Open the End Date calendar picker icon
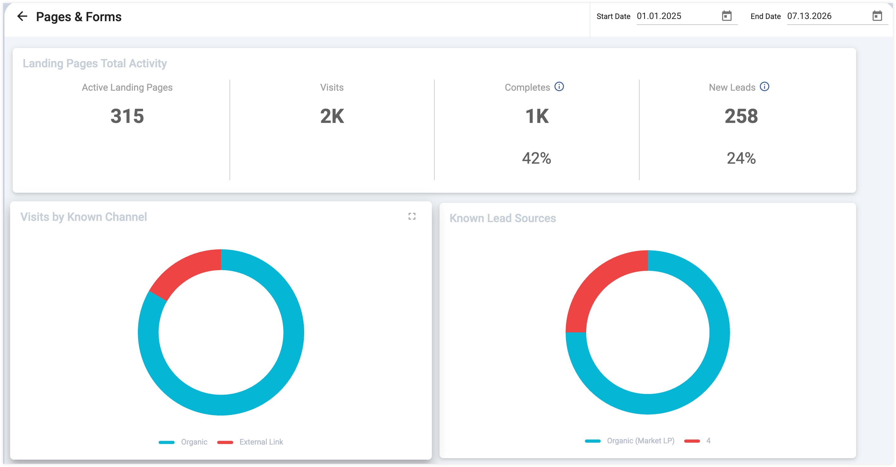 [877, 16]
